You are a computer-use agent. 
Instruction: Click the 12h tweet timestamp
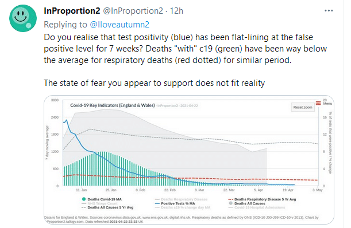[176, 11]
